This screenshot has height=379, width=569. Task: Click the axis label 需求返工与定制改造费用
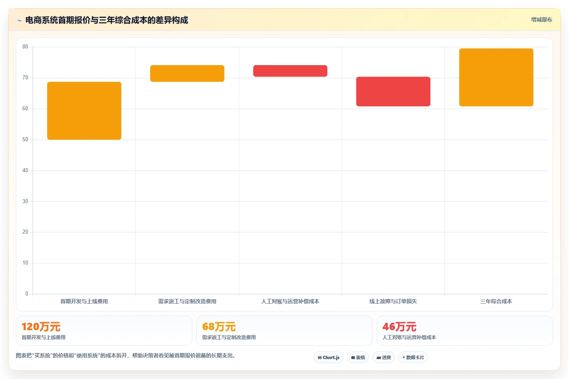click(187, 302)
